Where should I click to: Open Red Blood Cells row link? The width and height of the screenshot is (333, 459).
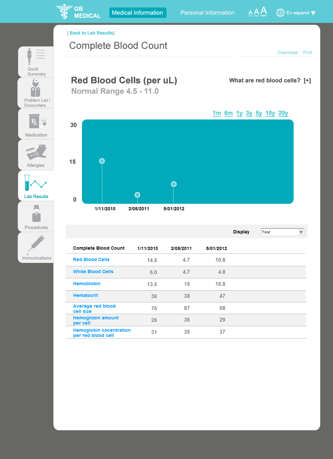[x=91, y=259]
